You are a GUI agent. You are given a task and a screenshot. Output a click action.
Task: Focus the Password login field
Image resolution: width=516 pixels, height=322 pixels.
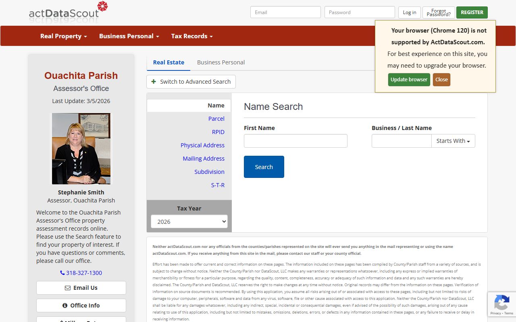click(360, 12)
